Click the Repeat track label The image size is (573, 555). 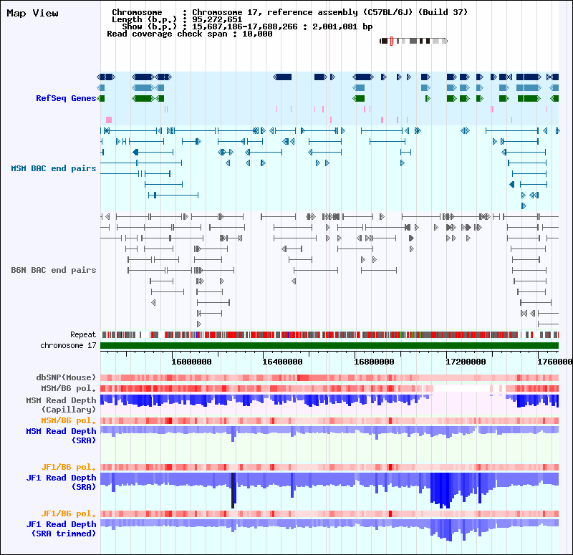(x=83, y=334)
